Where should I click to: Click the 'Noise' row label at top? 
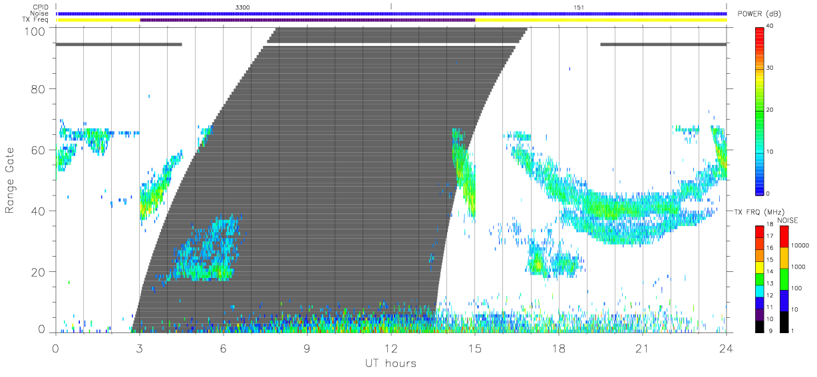[x=40, y=13]
